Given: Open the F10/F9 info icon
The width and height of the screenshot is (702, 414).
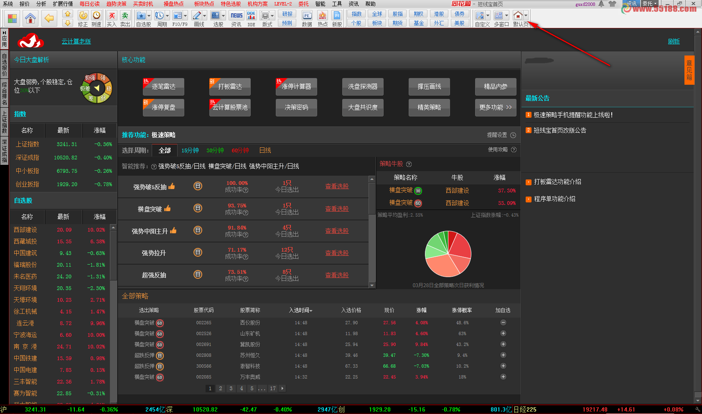Looking at the screenshot, I should pyautogui.click(x=178, y=16).
